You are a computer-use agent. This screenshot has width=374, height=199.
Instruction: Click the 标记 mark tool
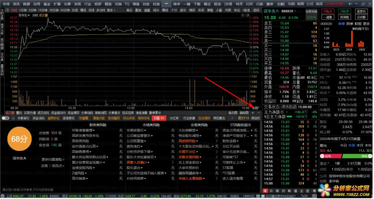(237, 10)
